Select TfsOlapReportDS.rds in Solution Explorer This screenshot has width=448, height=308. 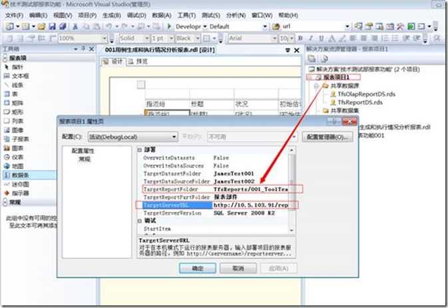point(363,94)
